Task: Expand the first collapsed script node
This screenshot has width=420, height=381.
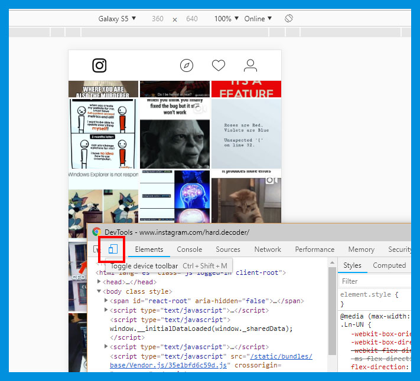Action: click(x=106, y=310)
